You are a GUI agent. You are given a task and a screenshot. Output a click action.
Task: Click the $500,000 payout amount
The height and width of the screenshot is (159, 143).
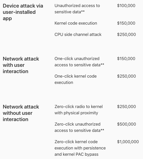click(x=126, y=124)
